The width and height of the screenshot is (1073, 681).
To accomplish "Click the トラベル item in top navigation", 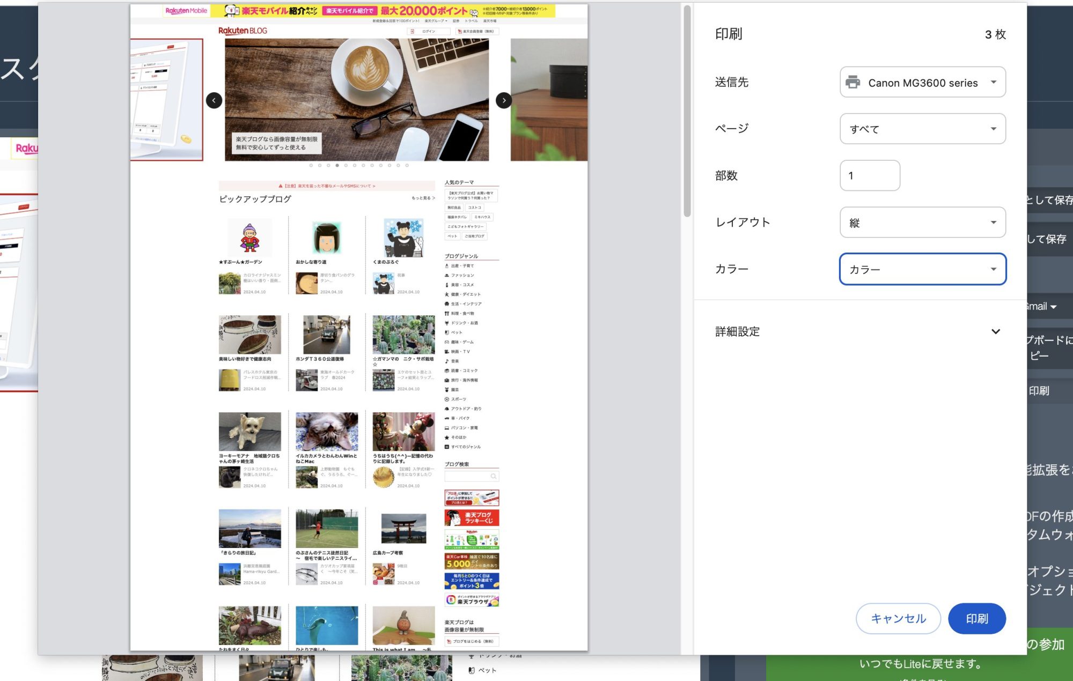I will pyautogui.click(x=472, y=21).
